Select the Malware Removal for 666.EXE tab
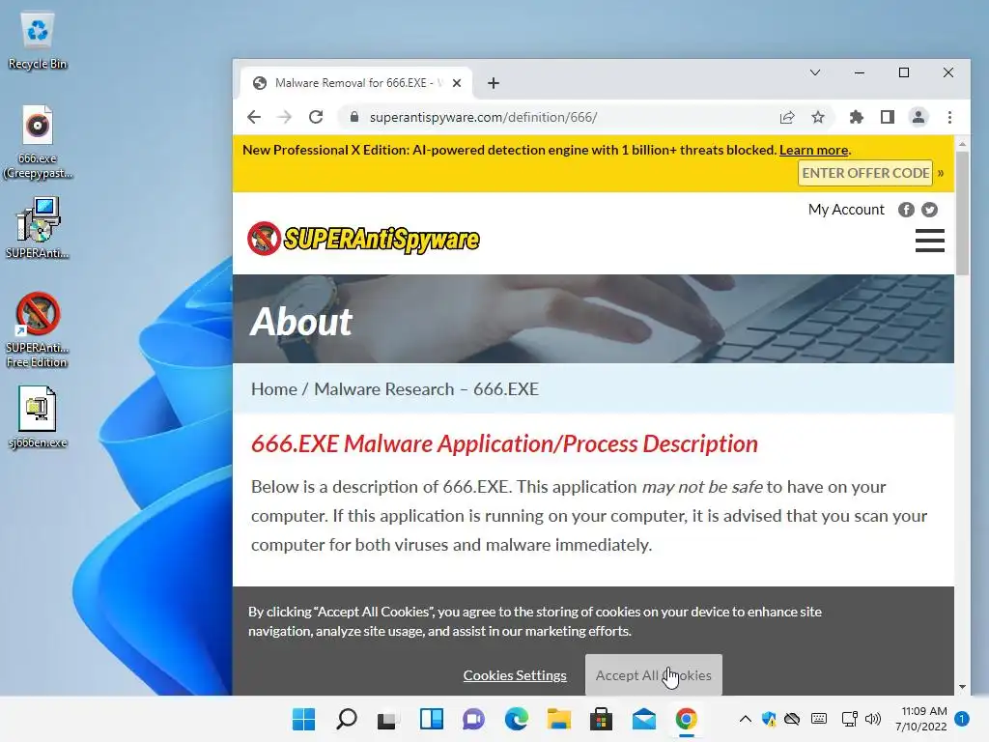Image resolution: width=989 pixels, height=742 pixels. tap(356, 83)
